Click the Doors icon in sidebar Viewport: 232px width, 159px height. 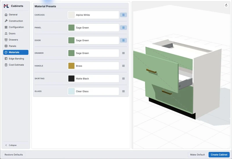pos(6,33)
